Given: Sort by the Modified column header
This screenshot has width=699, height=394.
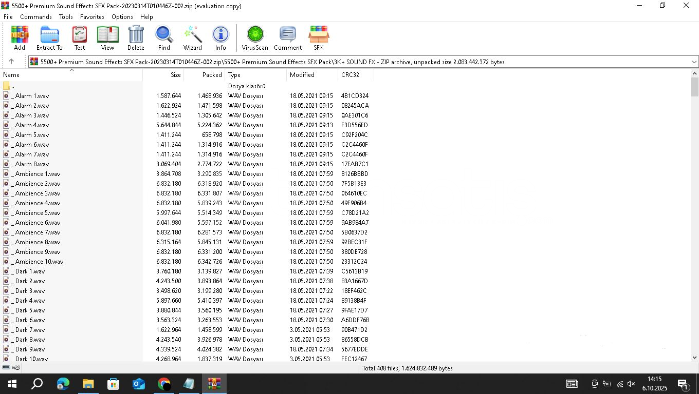Looking at the screenshot, I should (302, 75).
